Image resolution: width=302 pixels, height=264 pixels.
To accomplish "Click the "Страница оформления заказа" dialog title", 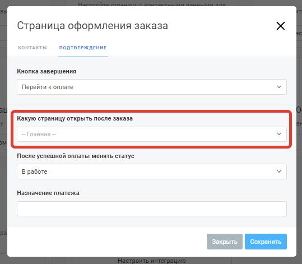I will coord(92,26).
